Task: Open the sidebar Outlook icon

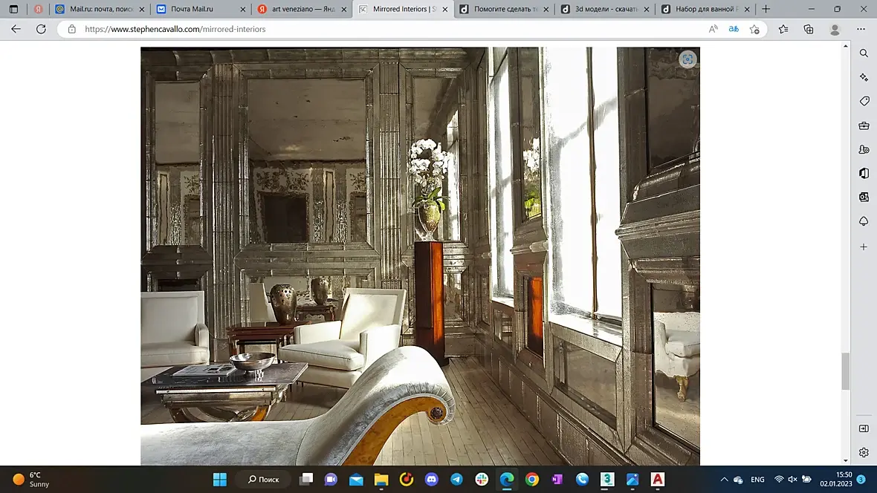Action: [864, 197]
